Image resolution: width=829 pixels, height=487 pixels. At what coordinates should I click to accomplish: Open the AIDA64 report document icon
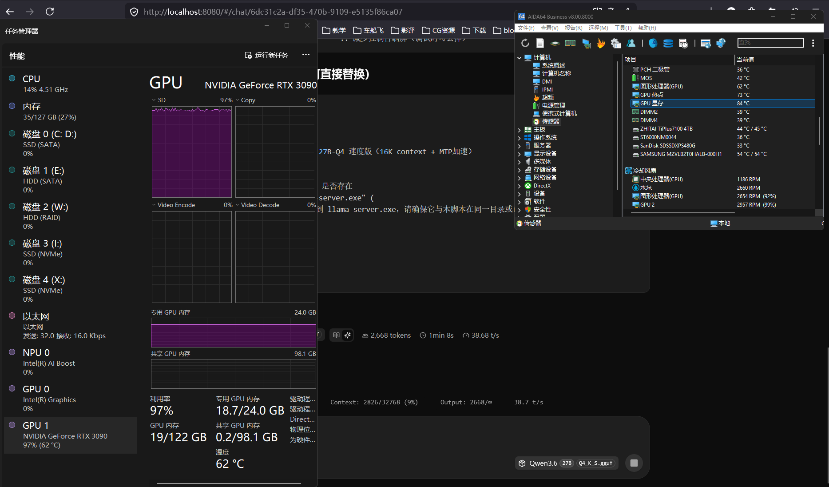(540, 43)
